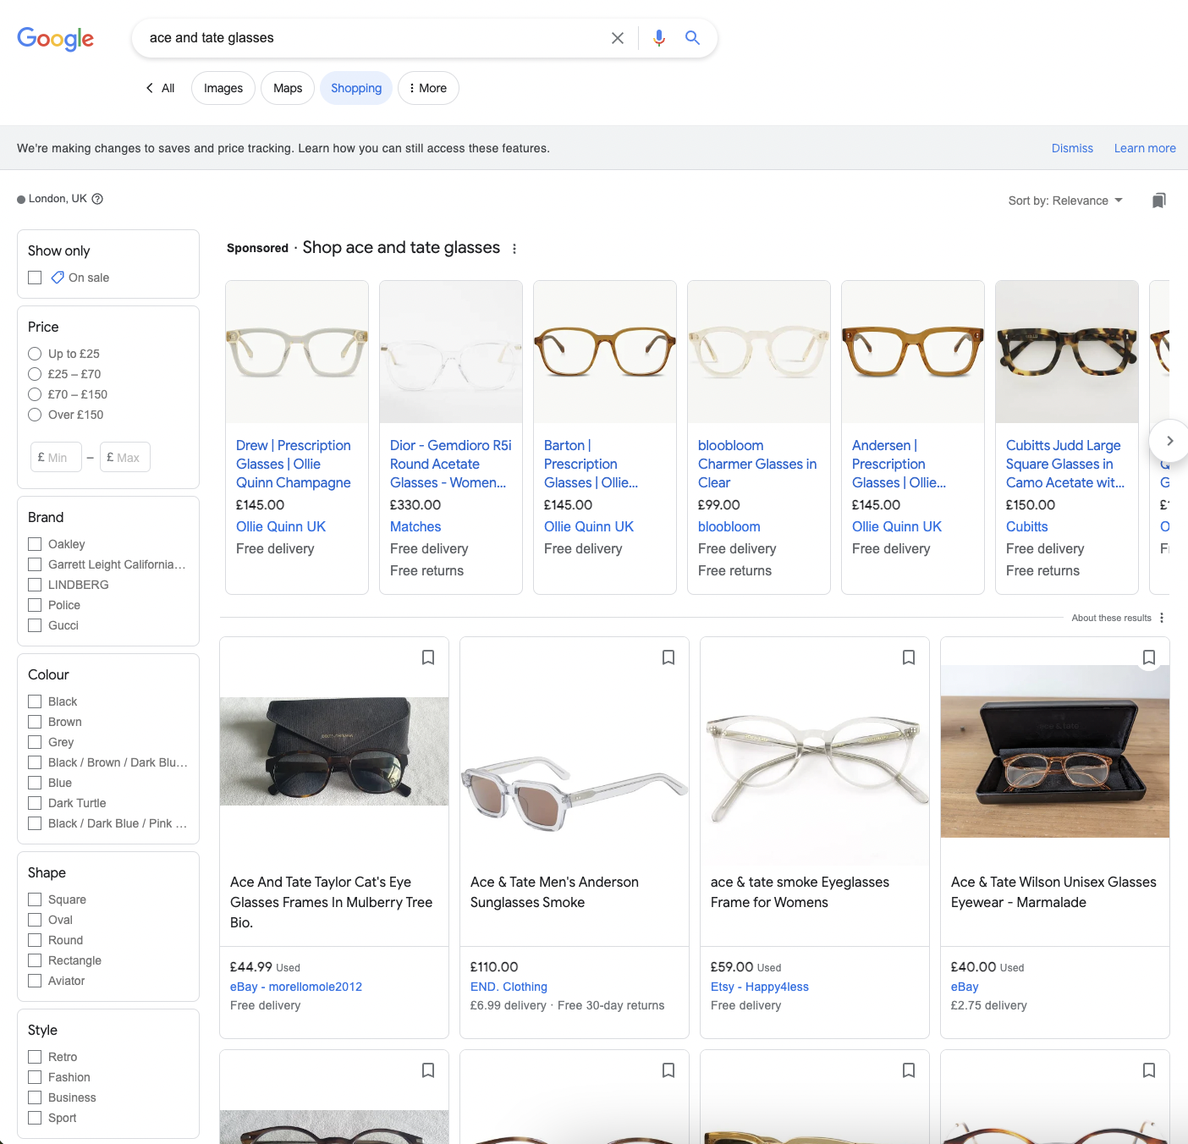
Task: Bookmark the Wilson Unisex Glasses listing
Action: coord(1149,657)
